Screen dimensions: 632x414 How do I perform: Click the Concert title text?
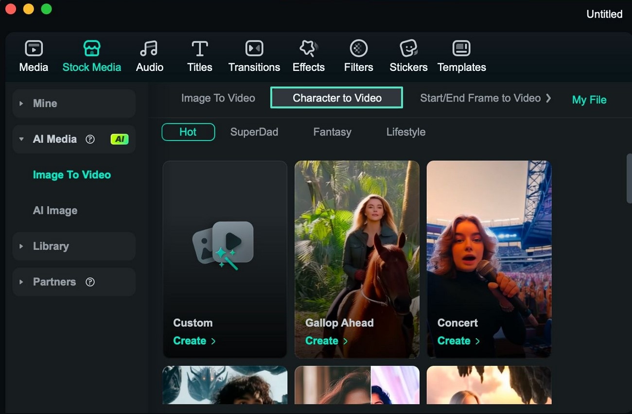(457, 323)
